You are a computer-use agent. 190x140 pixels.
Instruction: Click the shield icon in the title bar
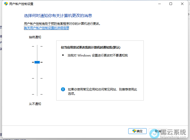(x=6, y=4)
